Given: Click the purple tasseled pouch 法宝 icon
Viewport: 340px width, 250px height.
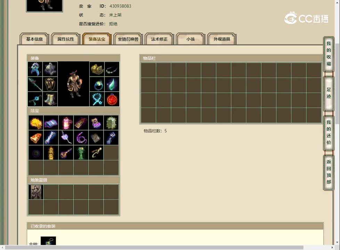Looking at the screenshot, I should [x=96, y=123].
